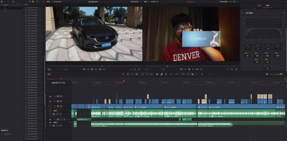This screenshot has width=287, height=141.
Task: Add a blue flag from the toolbar
Action: (171, 74)
